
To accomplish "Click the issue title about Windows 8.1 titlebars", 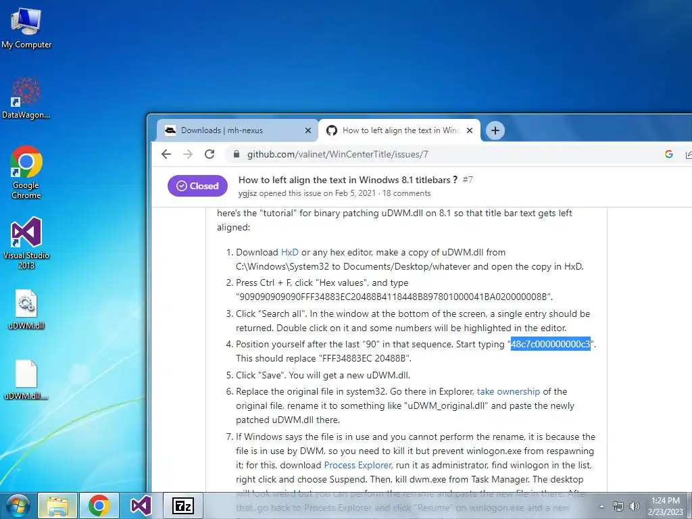I will [348, 180].
